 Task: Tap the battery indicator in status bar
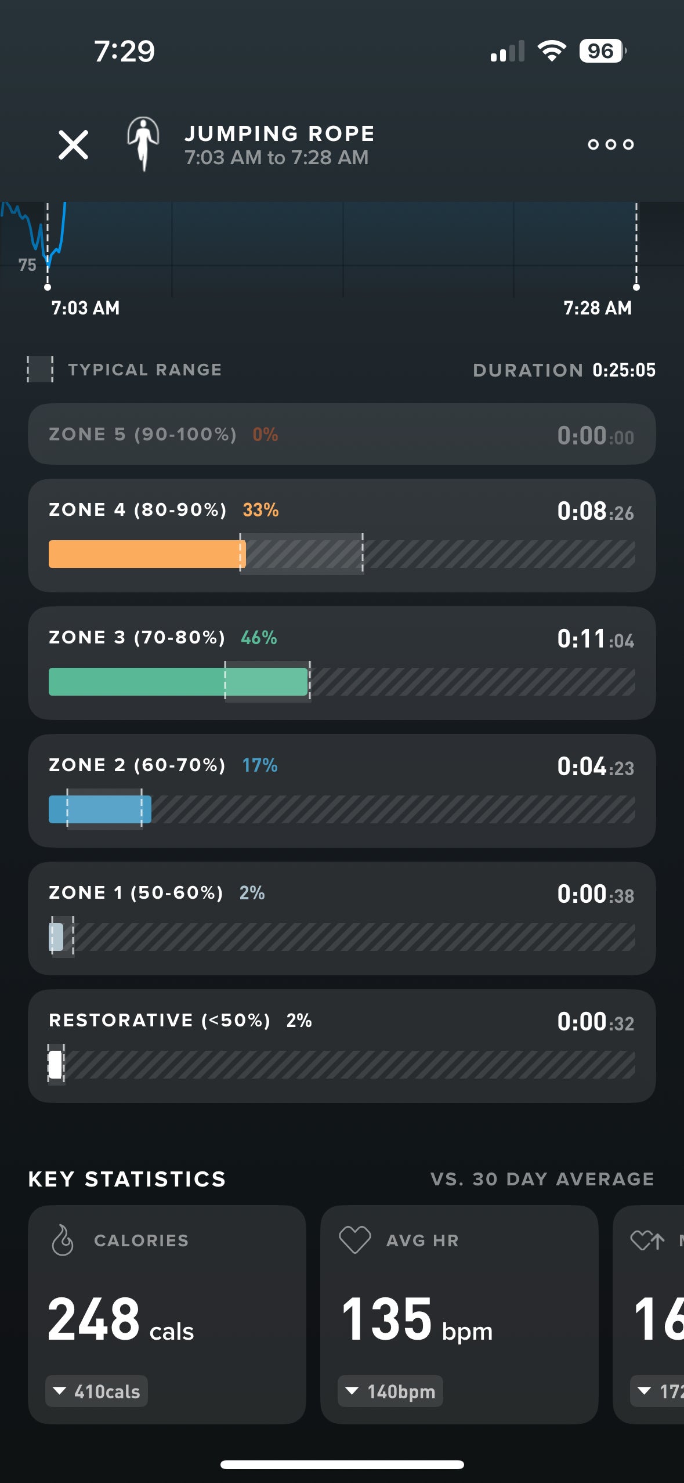pyautogui.click(x=602, y=51)
